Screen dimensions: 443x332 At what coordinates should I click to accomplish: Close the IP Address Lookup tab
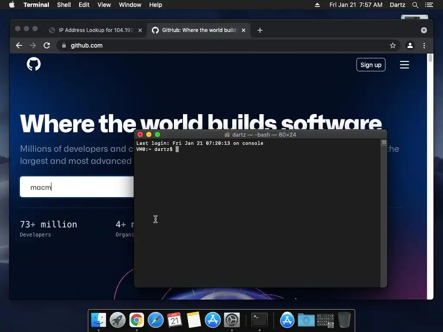click(x=140, y=30)
